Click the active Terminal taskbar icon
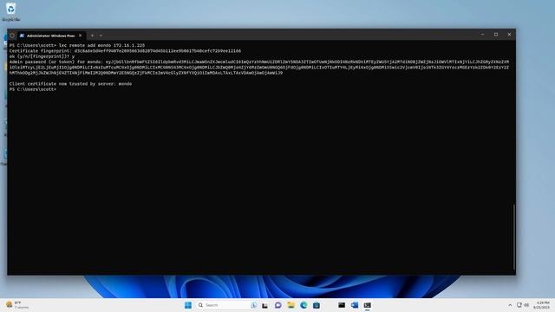The height and width of the screenshot is (312, 555). point(368,305)
